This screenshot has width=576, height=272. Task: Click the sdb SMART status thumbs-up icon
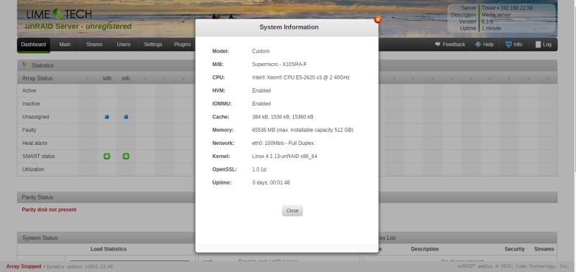point(107,156)
